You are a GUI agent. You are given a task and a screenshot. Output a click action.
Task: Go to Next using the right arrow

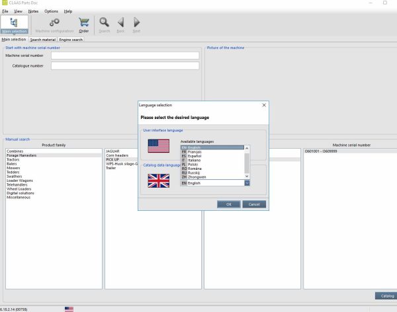(x=136, y=25)
